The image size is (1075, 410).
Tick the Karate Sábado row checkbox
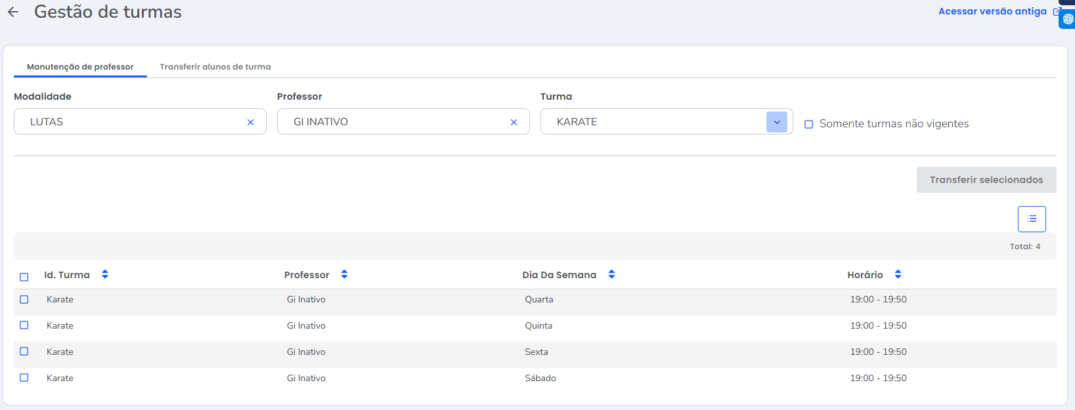24,378
